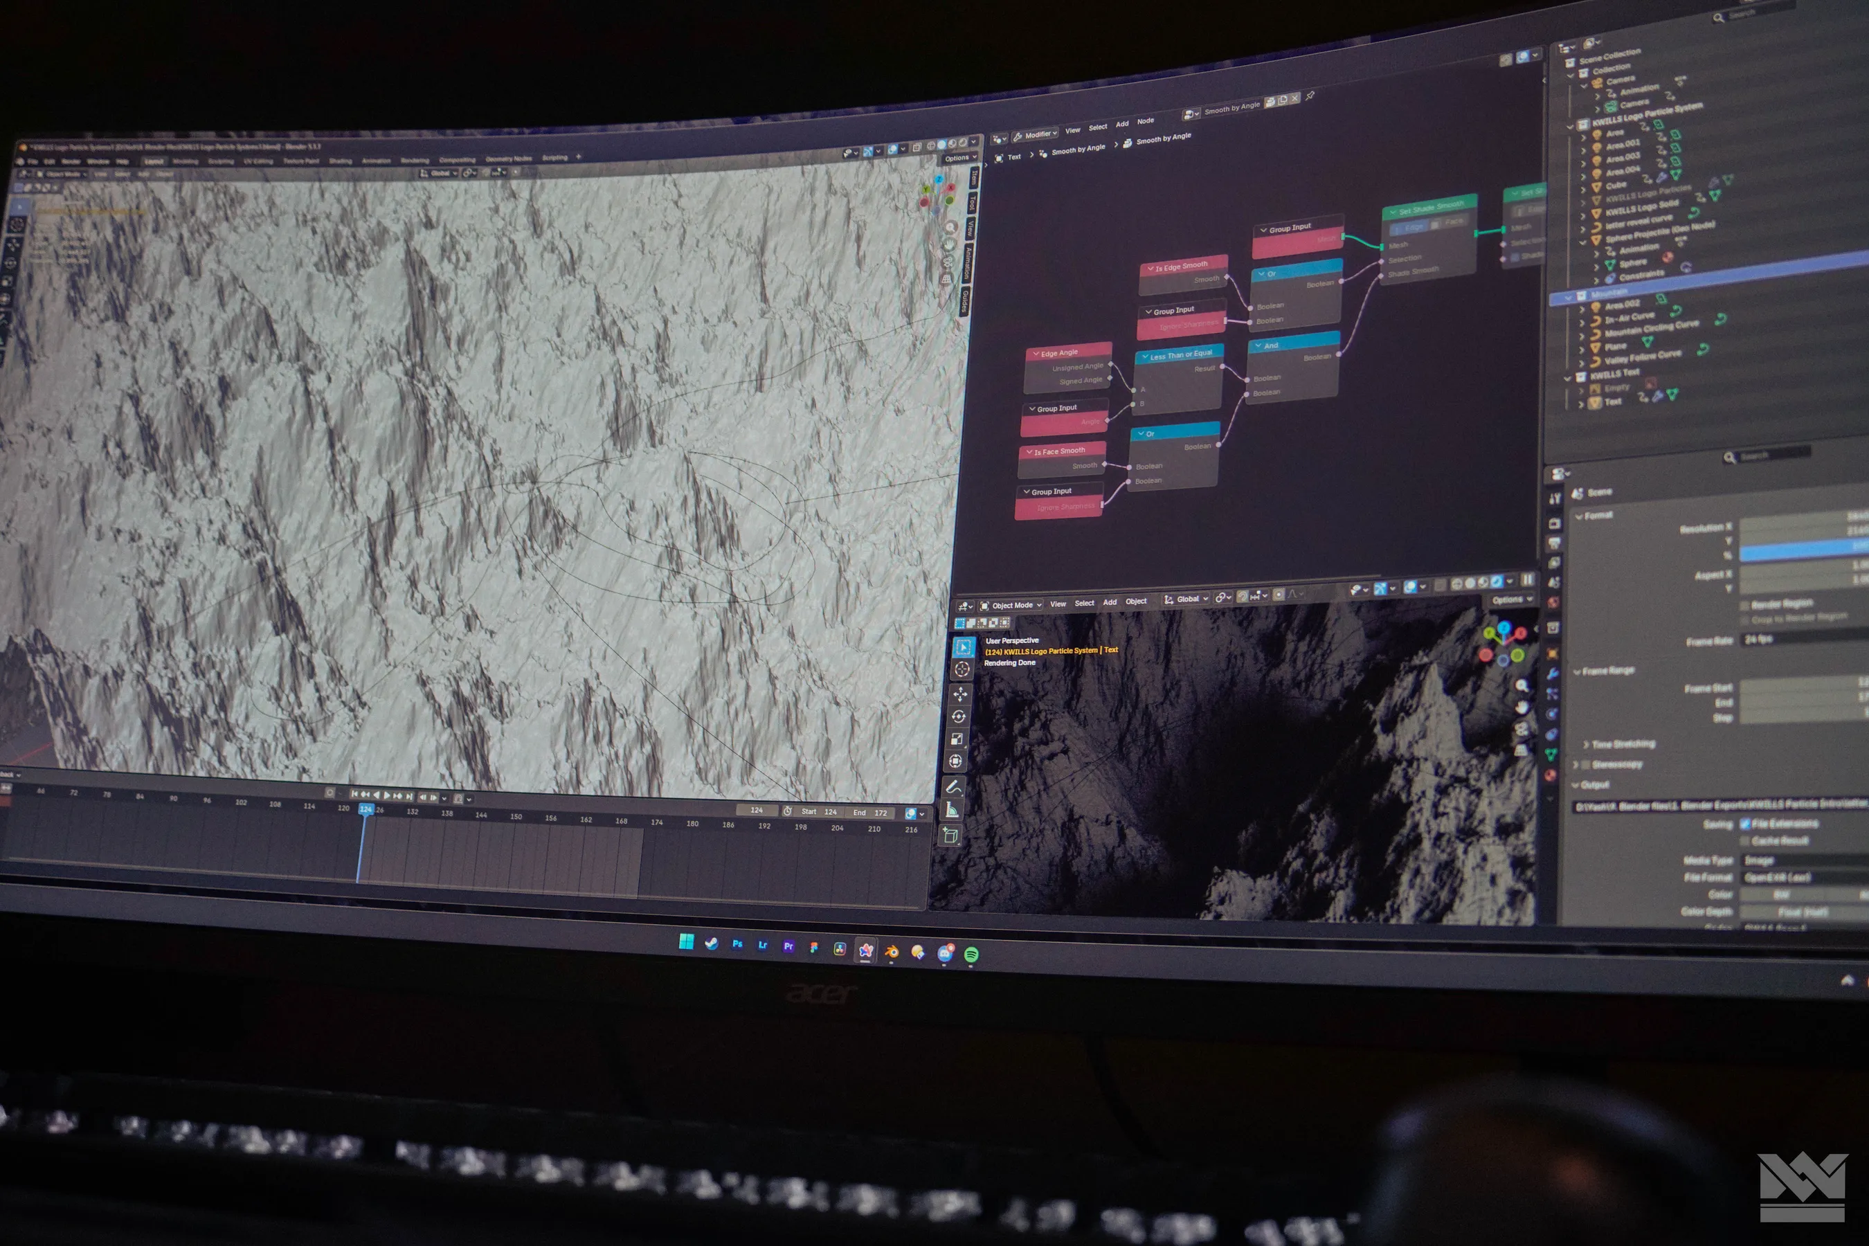
Task: Open the View menu in node editor
Action: pos(1073,130)
